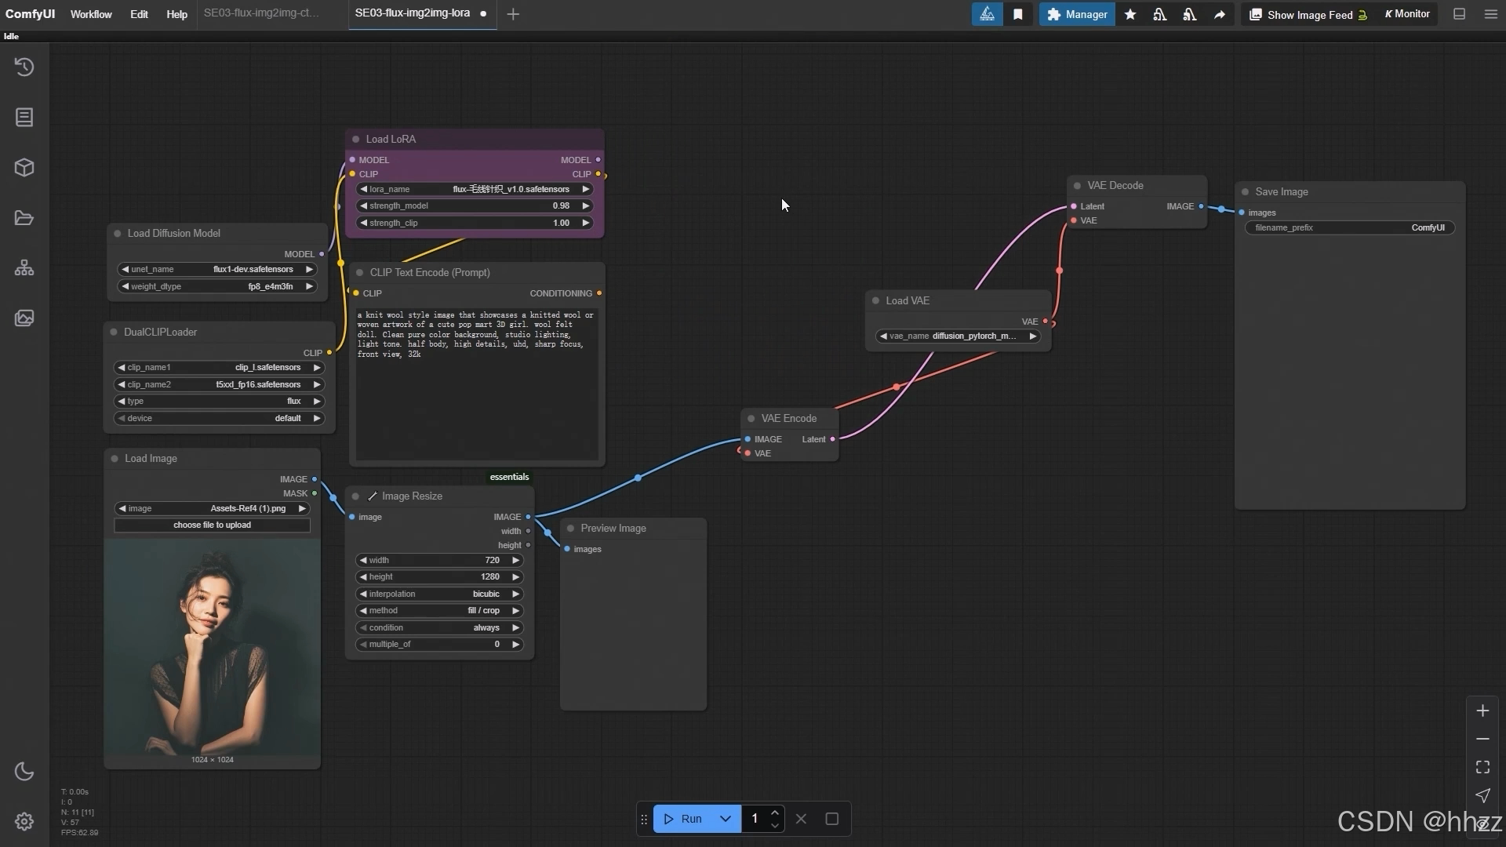
Task: Open settings gear icon
Action: tap(24, 821)
